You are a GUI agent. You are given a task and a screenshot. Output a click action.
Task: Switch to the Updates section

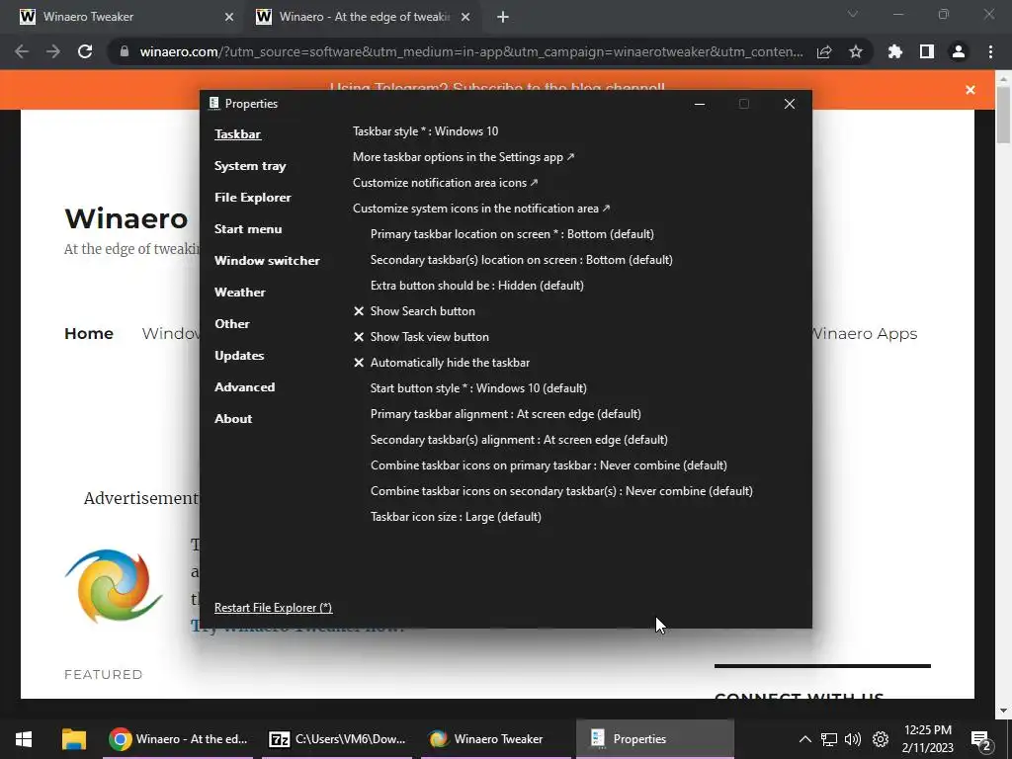click(x=239, y=356)
